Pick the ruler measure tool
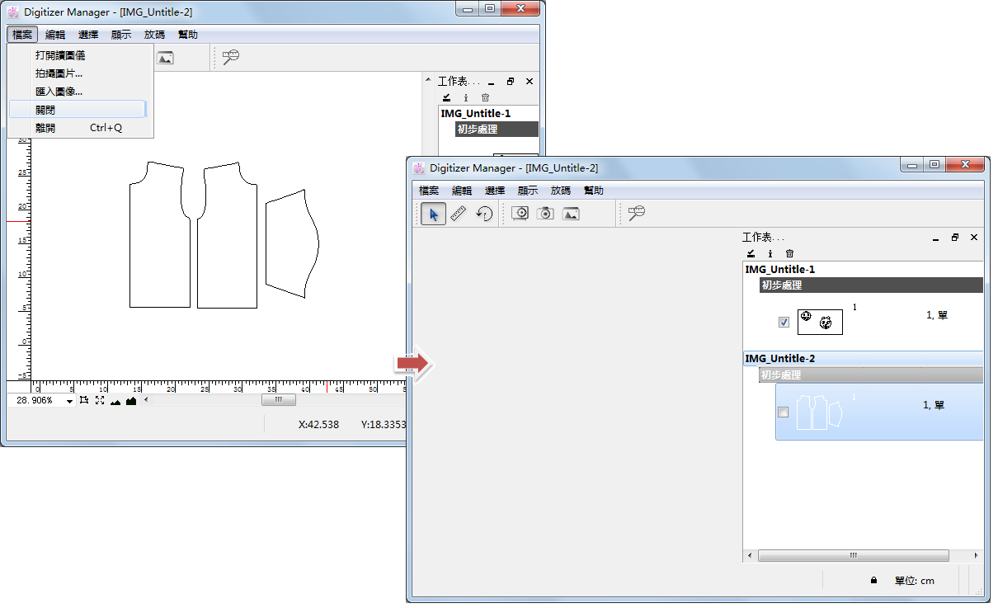Viewport: 998px width, 608px height. point(459,214)
